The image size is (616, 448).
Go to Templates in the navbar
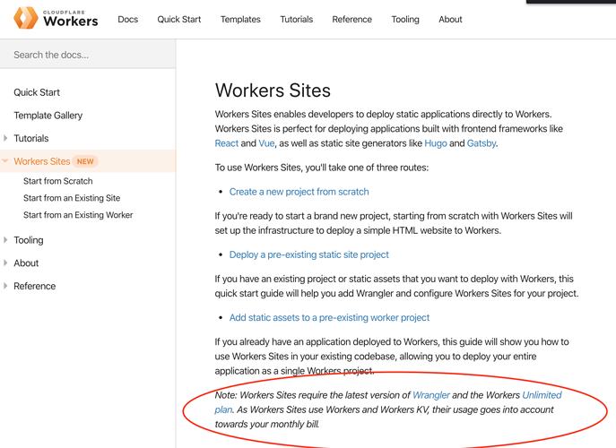(240, 19)
